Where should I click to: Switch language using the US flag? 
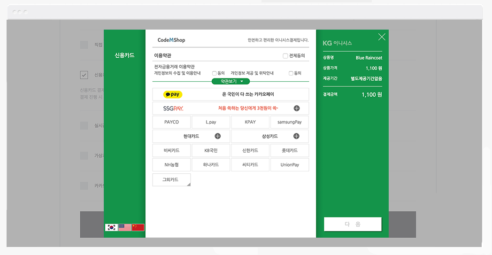pos(124,227)
